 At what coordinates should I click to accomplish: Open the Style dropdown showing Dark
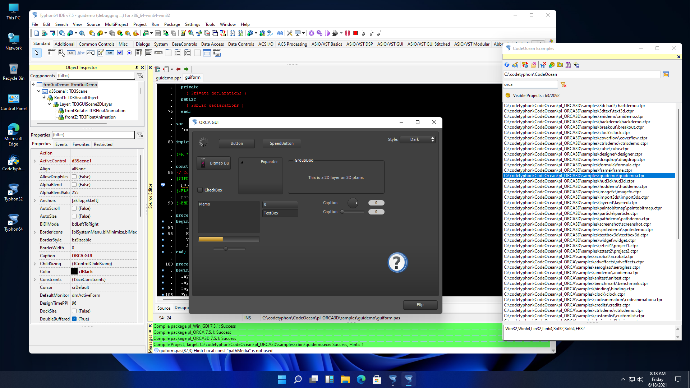pos(418,139)
